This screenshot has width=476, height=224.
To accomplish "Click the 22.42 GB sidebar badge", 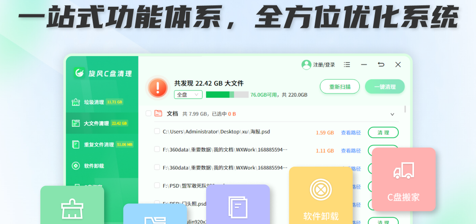I will coord(119,123).
